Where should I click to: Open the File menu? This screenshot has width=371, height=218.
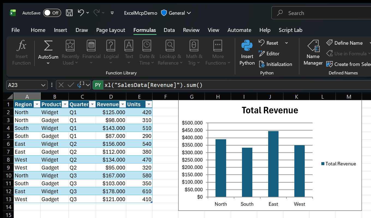coord(16,30)
